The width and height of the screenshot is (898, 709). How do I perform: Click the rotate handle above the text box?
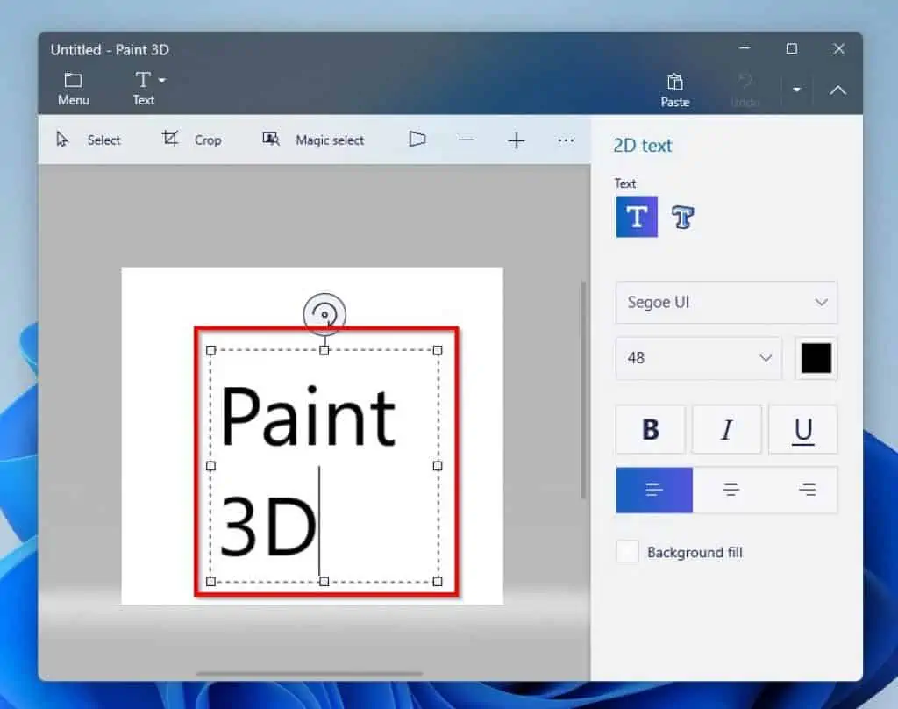(324, 314)
